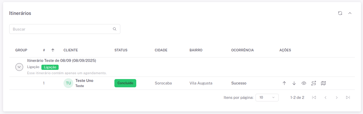Viewport: 363px width, 114px height.
Task: Go to the next page
Action: (x=337, y=98)
